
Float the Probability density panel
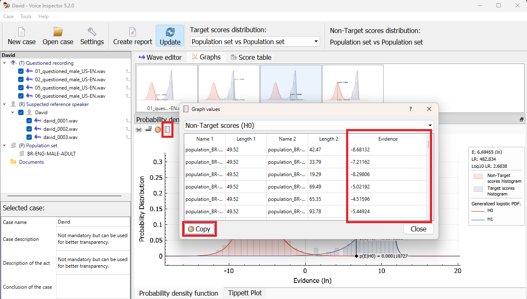pos(521,119)
